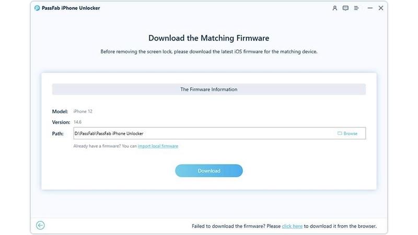Image resolution: width=418 pixels, height=235 pixels.
Task: Click the Browse text button
Action: [351, 134]
